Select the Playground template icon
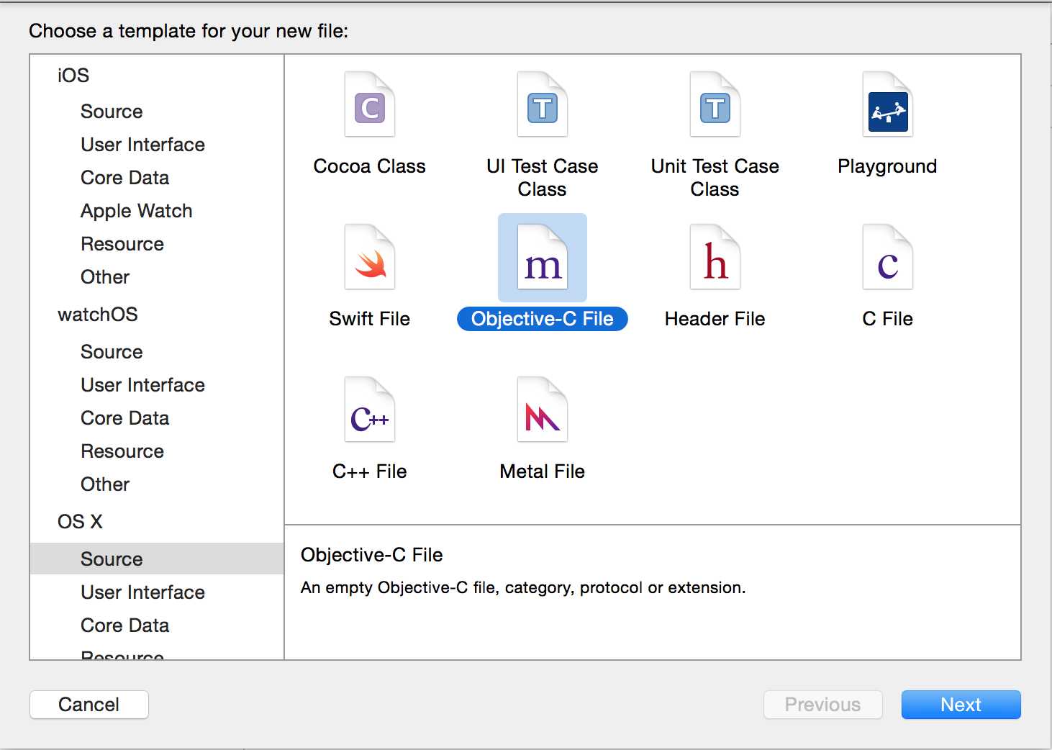This screenshot has height=750, width=1052. pos(888,104)
